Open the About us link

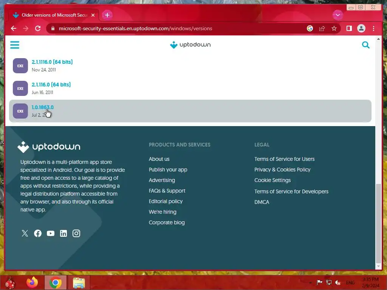[159, 159]
